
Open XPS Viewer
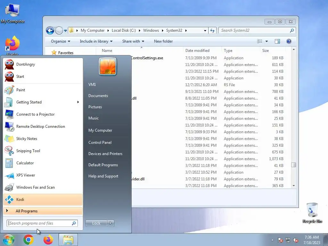tap(43, 175)
